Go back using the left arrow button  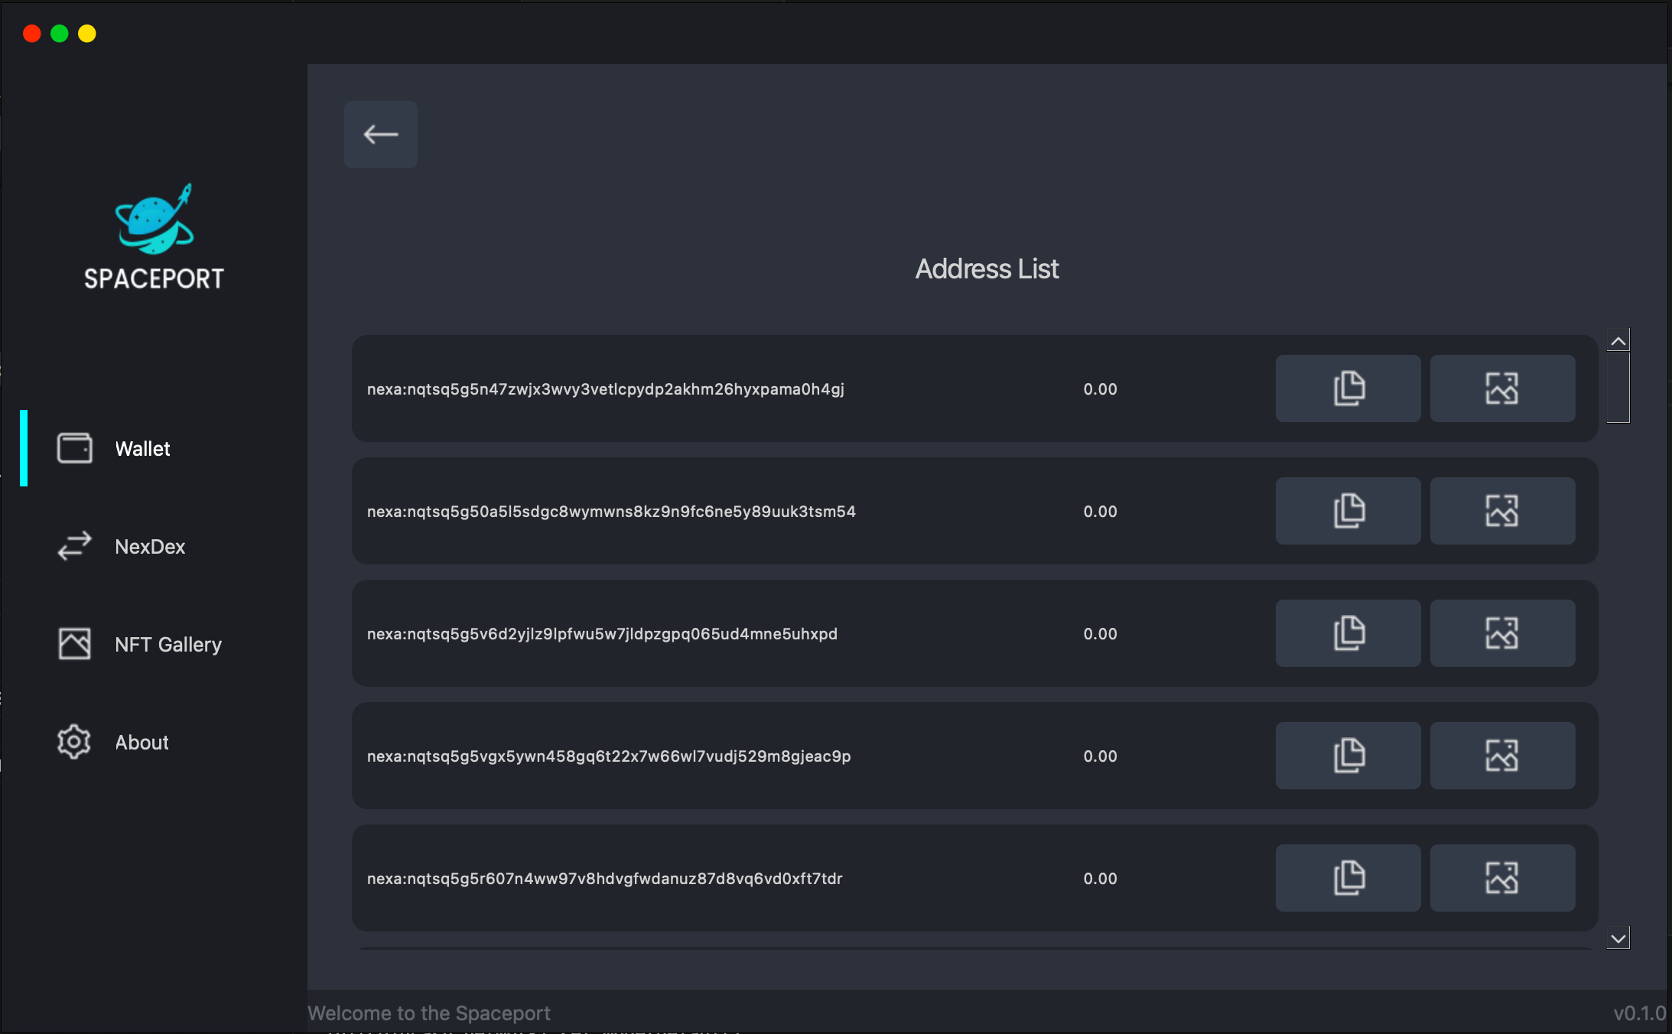[x=380, y=135]
